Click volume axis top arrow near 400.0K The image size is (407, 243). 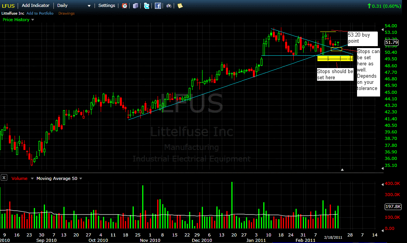pyautogui.click(x=382, y=184)
